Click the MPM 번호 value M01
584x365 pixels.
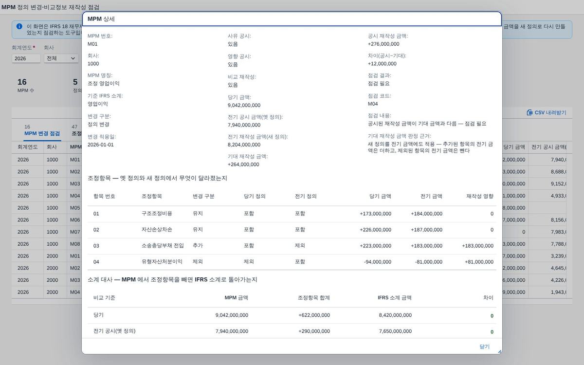(x=92, y=44)
